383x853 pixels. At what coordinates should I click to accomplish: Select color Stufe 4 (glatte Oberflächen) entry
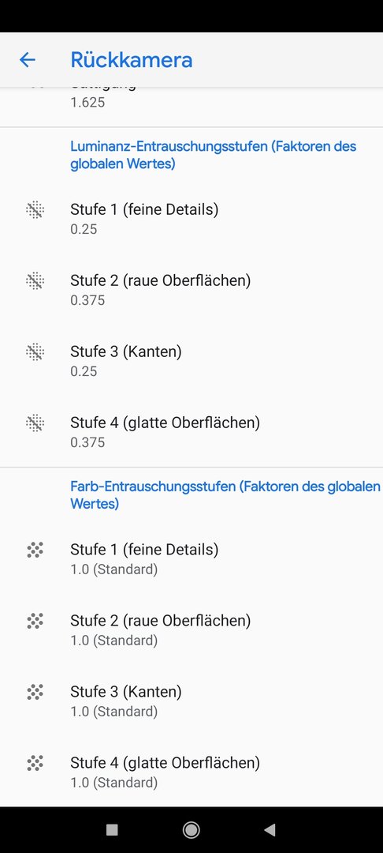click(x=191, y=772)
